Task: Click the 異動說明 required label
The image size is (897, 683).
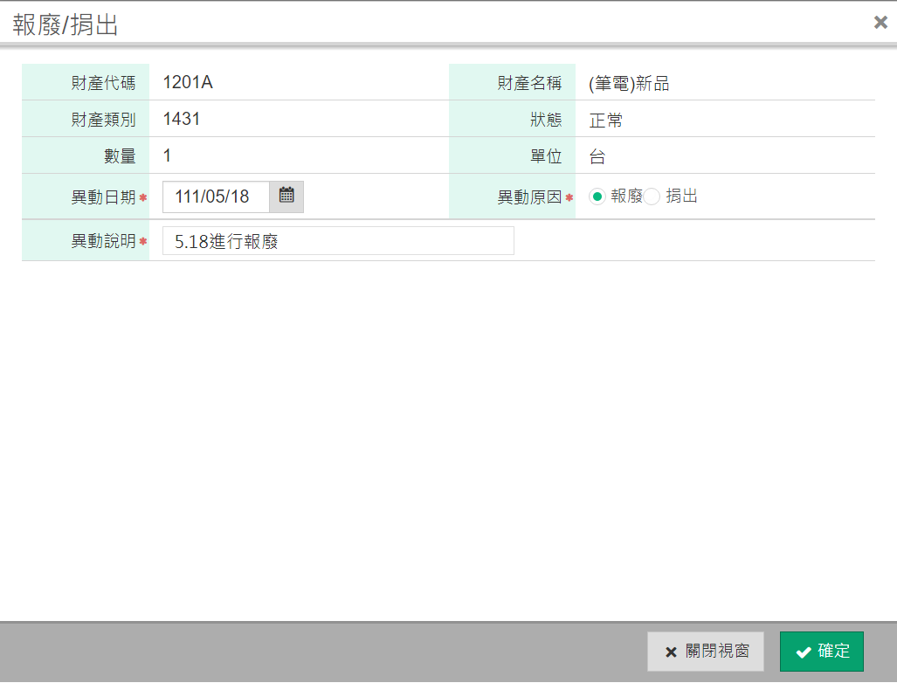Action: tap(103, 242)
